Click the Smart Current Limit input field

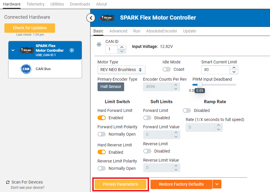point(216,70)
